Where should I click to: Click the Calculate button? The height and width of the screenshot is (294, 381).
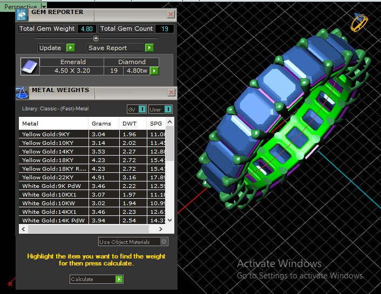(x=97, y=279)
